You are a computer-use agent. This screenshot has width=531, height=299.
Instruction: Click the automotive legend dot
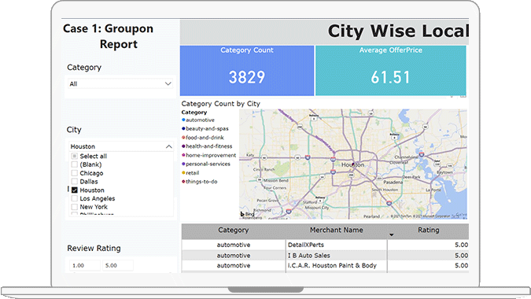183,120
